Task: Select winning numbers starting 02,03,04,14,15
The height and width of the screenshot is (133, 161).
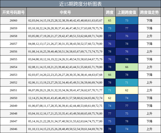Action: click(x=65, y=20)
